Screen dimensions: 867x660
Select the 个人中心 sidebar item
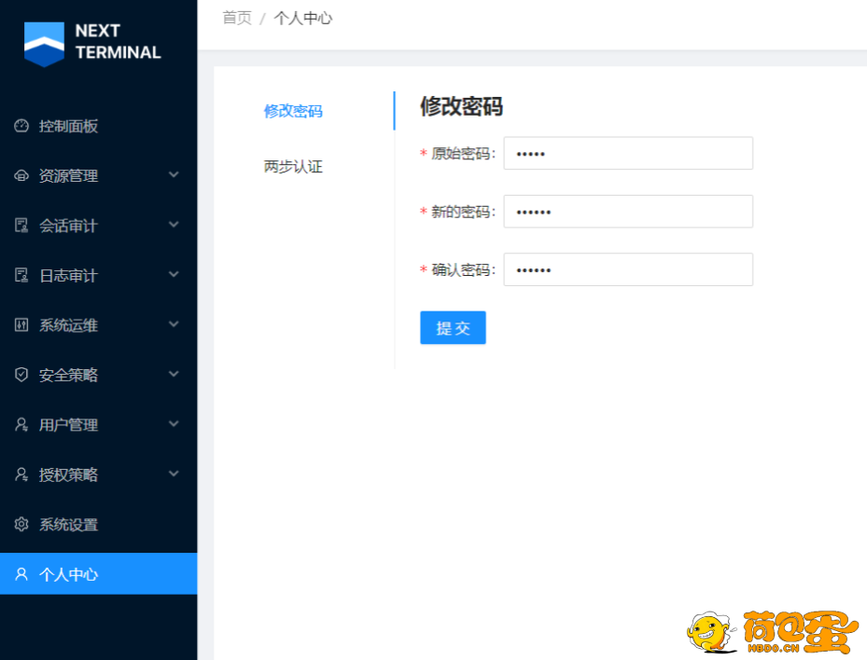pyautogui.click(x=98, y=574)
